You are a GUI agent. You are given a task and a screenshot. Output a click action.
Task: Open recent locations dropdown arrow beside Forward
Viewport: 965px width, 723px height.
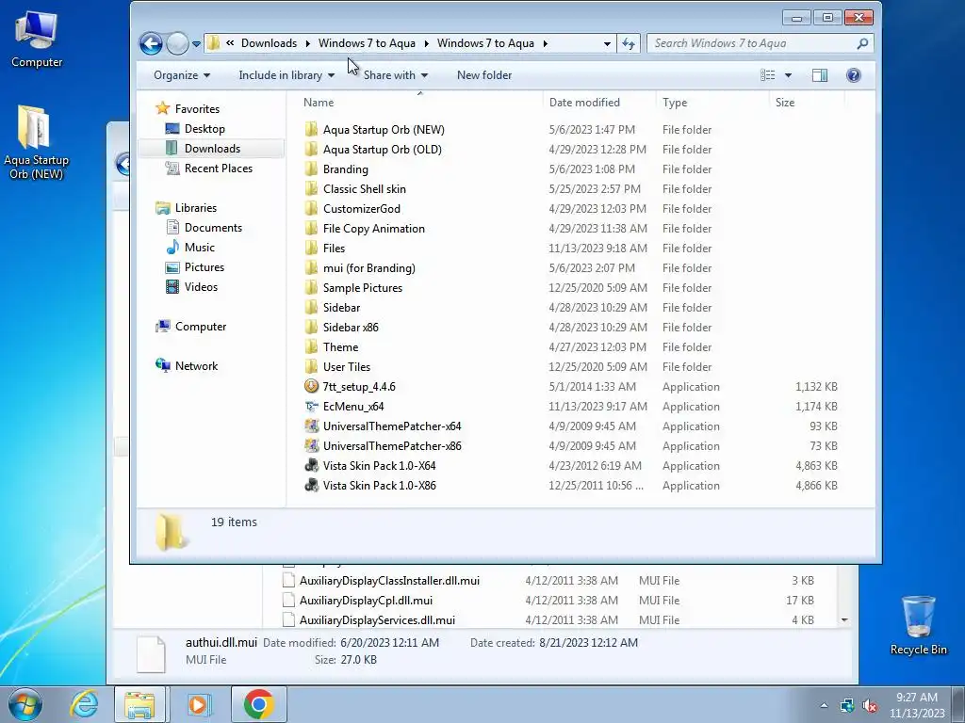coord(196,44)
